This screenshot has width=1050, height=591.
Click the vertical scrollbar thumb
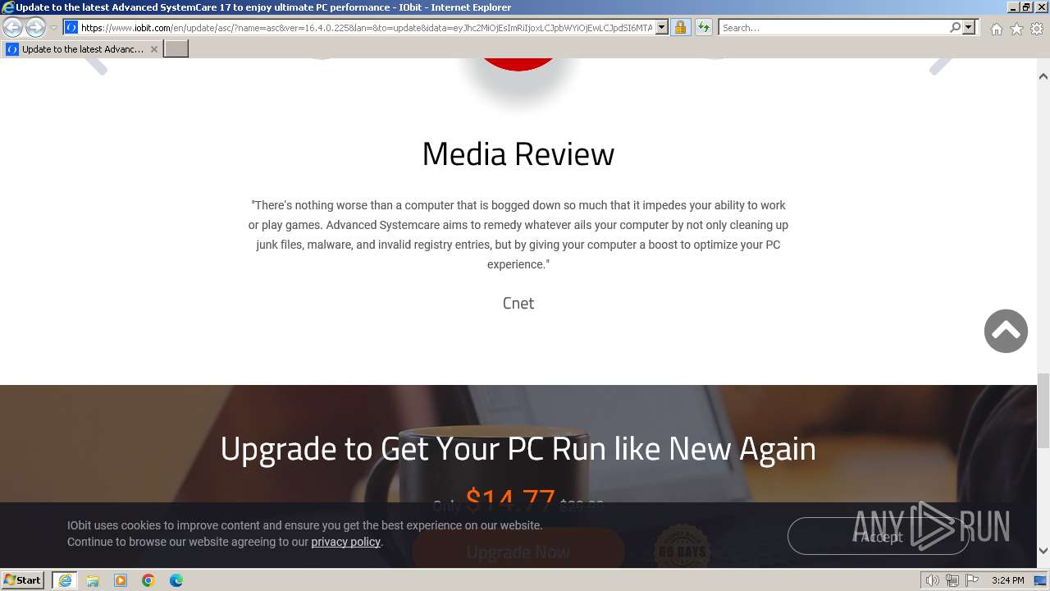tap(1043, 410)
